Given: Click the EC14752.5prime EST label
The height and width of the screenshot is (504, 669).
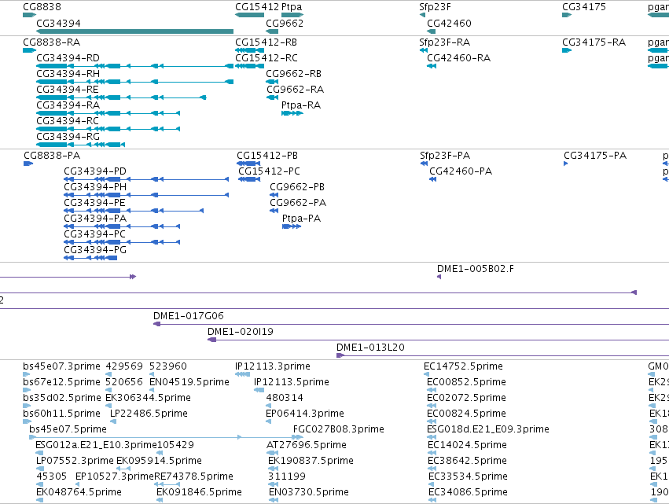Looking at the screenshot, I should coord(463,366).
